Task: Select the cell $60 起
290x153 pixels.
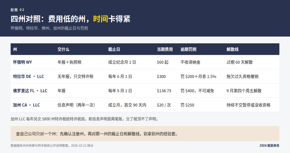Action: tap(163, 62)
